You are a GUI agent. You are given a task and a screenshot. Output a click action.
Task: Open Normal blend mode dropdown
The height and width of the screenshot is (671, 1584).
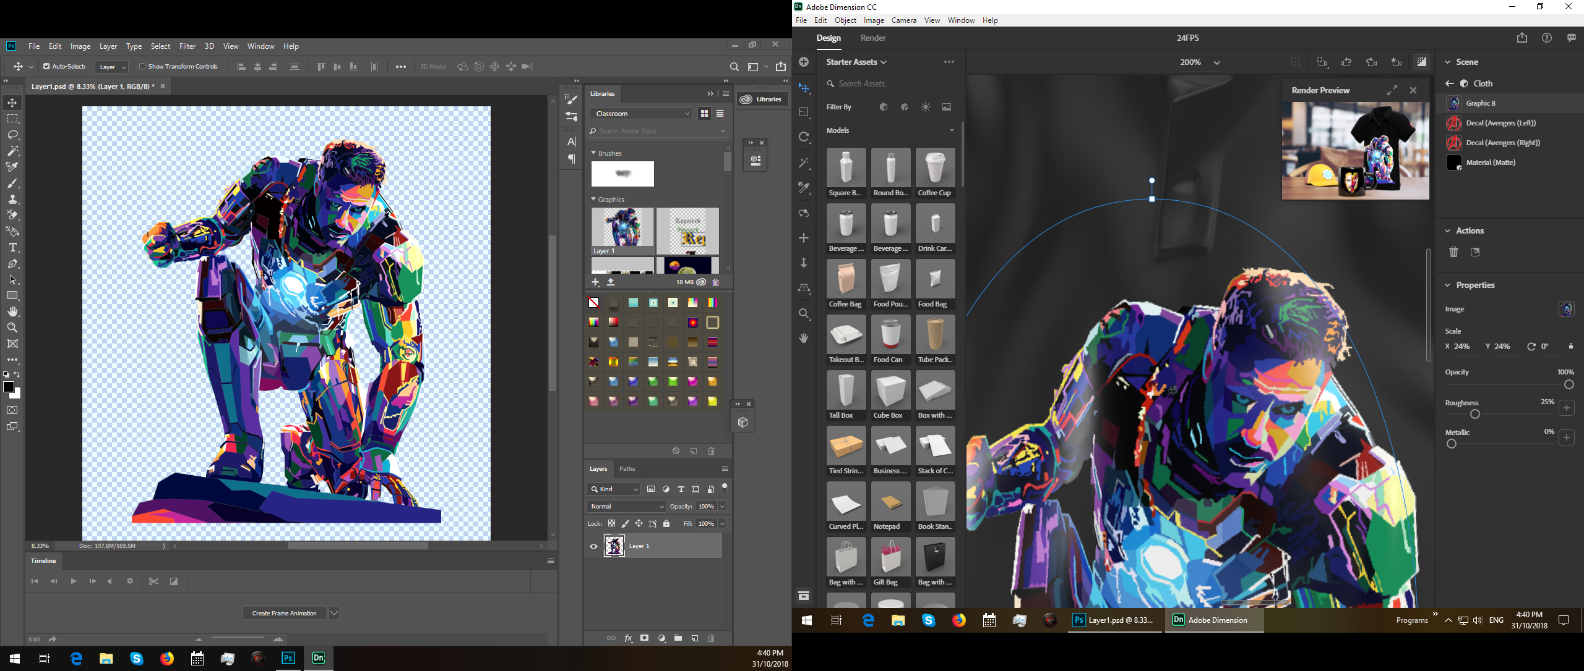tap(626, 506)
